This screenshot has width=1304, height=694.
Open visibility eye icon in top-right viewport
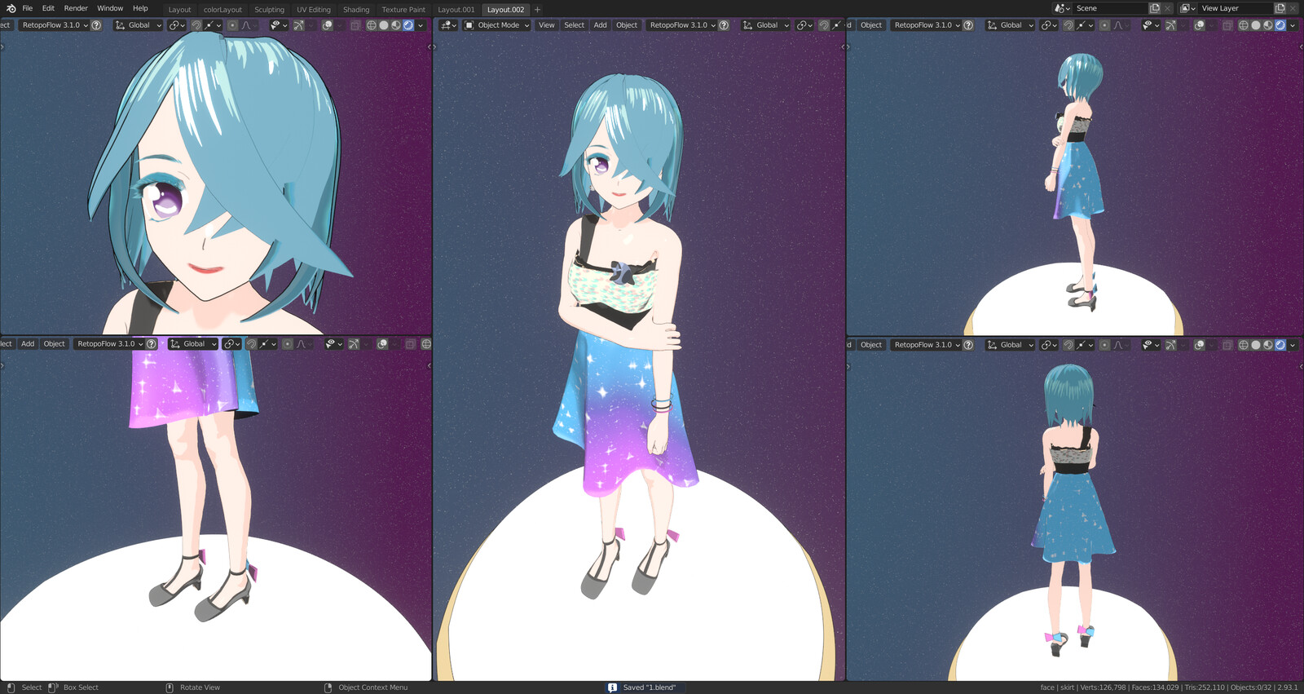1150,25
